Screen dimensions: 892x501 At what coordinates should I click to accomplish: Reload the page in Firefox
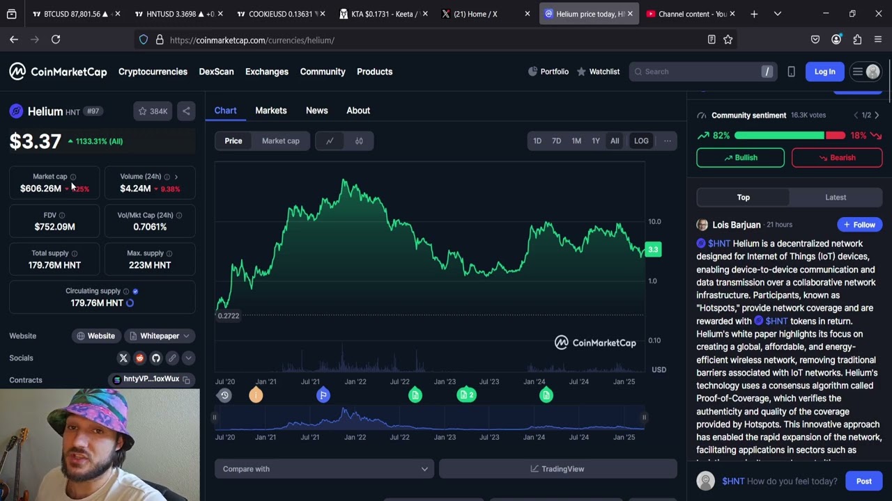56,40
